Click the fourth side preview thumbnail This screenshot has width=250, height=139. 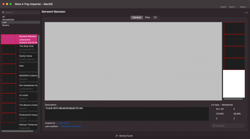click(234, 64)
